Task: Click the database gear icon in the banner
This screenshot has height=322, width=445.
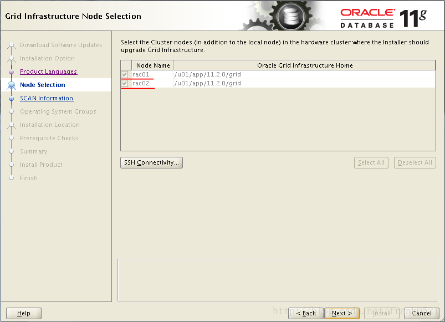Action: tap(291, 16)
